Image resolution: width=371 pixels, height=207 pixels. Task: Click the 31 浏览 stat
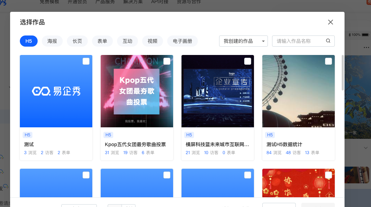tap(112, 153)
